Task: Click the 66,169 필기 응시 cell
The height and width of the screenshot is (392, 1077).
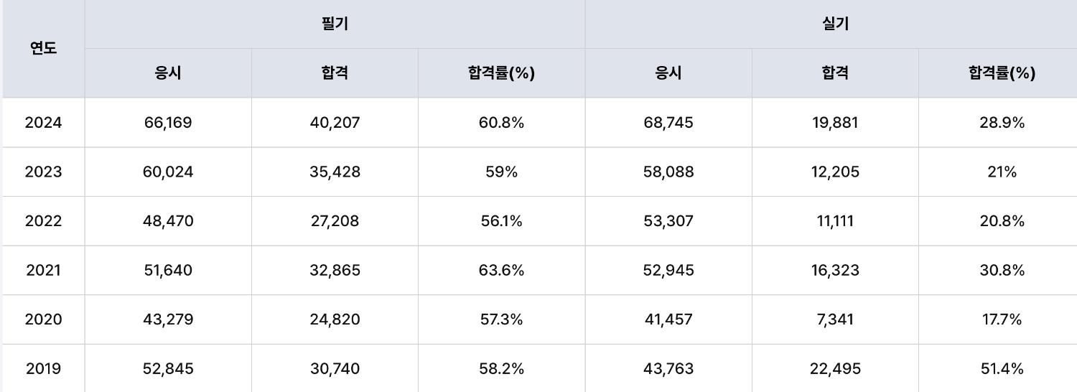Action: [168, 123]
